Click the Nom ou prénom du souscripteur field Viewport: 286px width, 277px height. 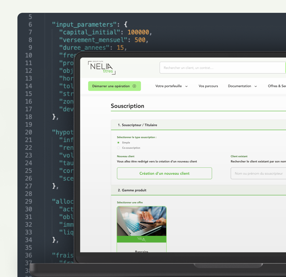pos(258,173)
